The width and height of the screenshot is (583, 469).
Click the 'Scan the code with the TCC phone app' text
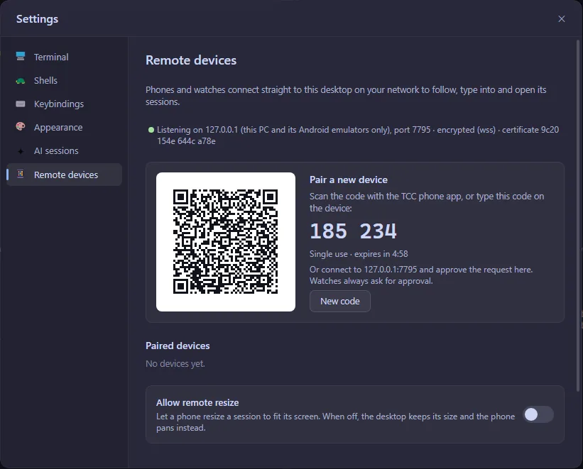(x=427, y=202)
